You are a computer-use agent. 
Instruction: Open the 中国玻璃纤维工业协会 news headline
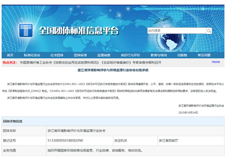90,63
